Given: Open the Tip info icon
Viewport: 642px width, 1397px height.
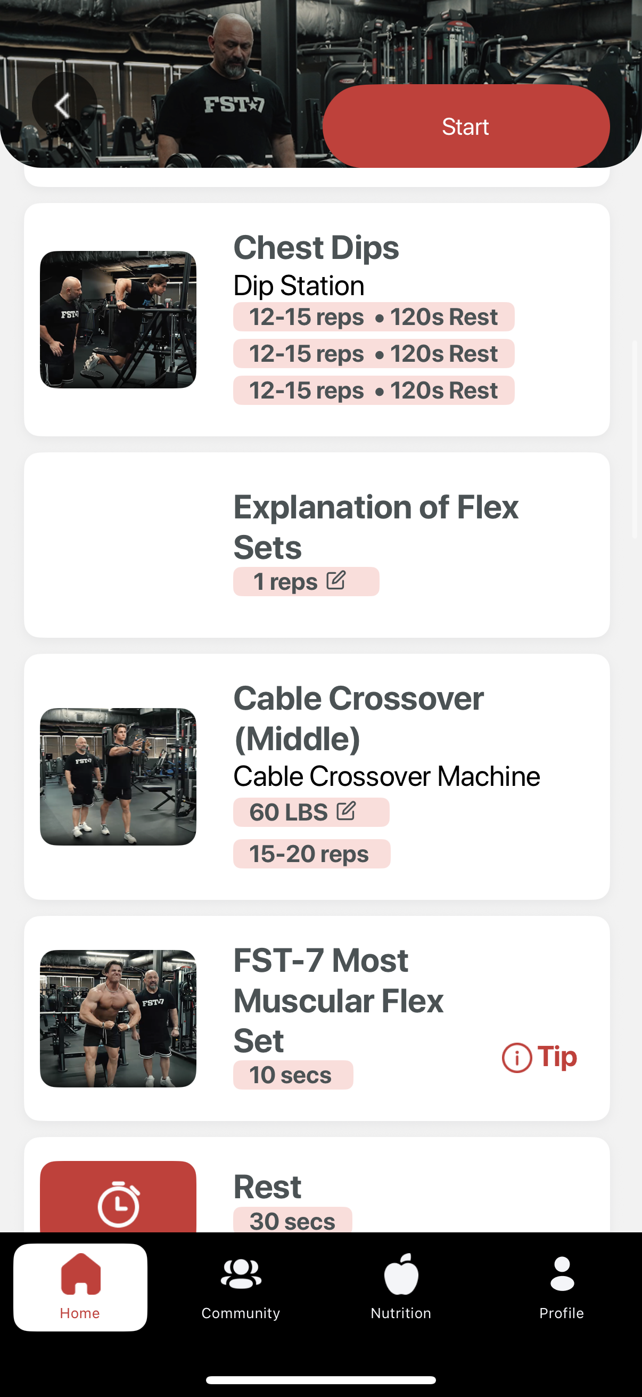Looking at the screenshot, I should (517, 1057).
